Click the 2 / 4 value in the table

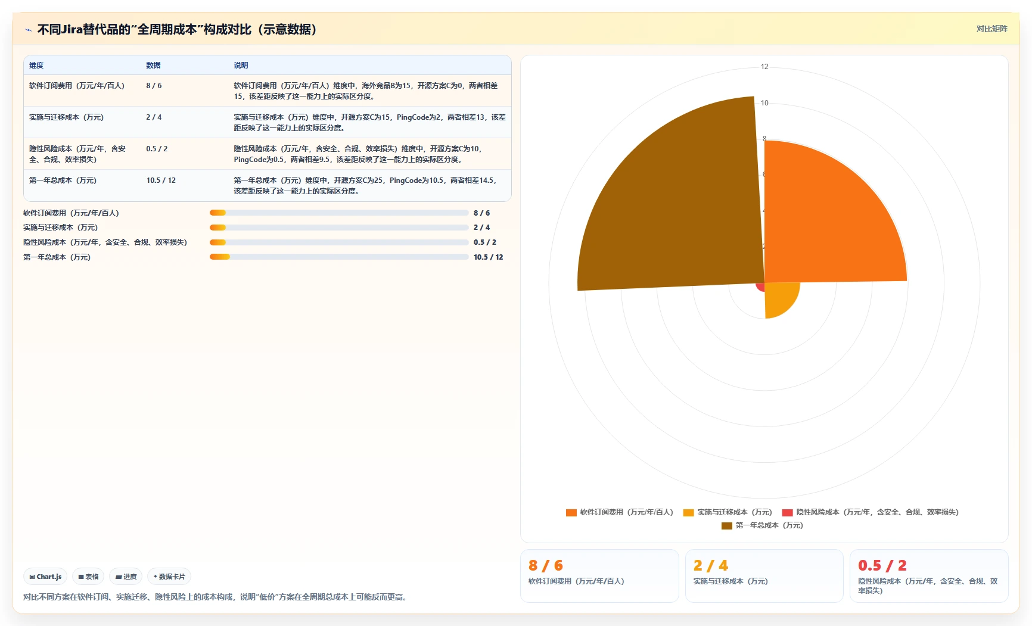coord(154,117)
